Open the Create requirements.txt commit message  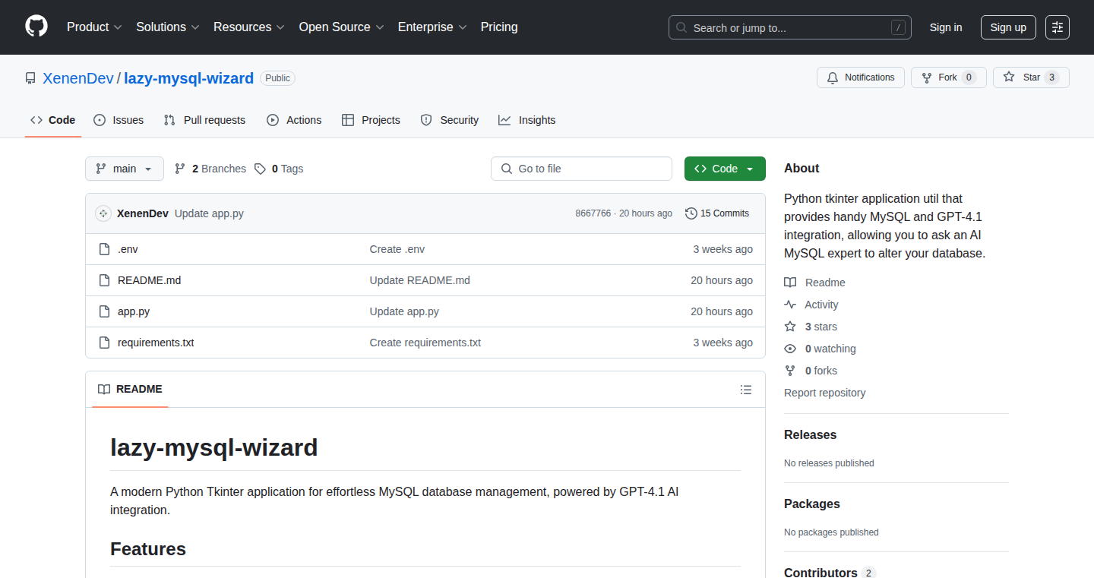click(x=425, y=343)
